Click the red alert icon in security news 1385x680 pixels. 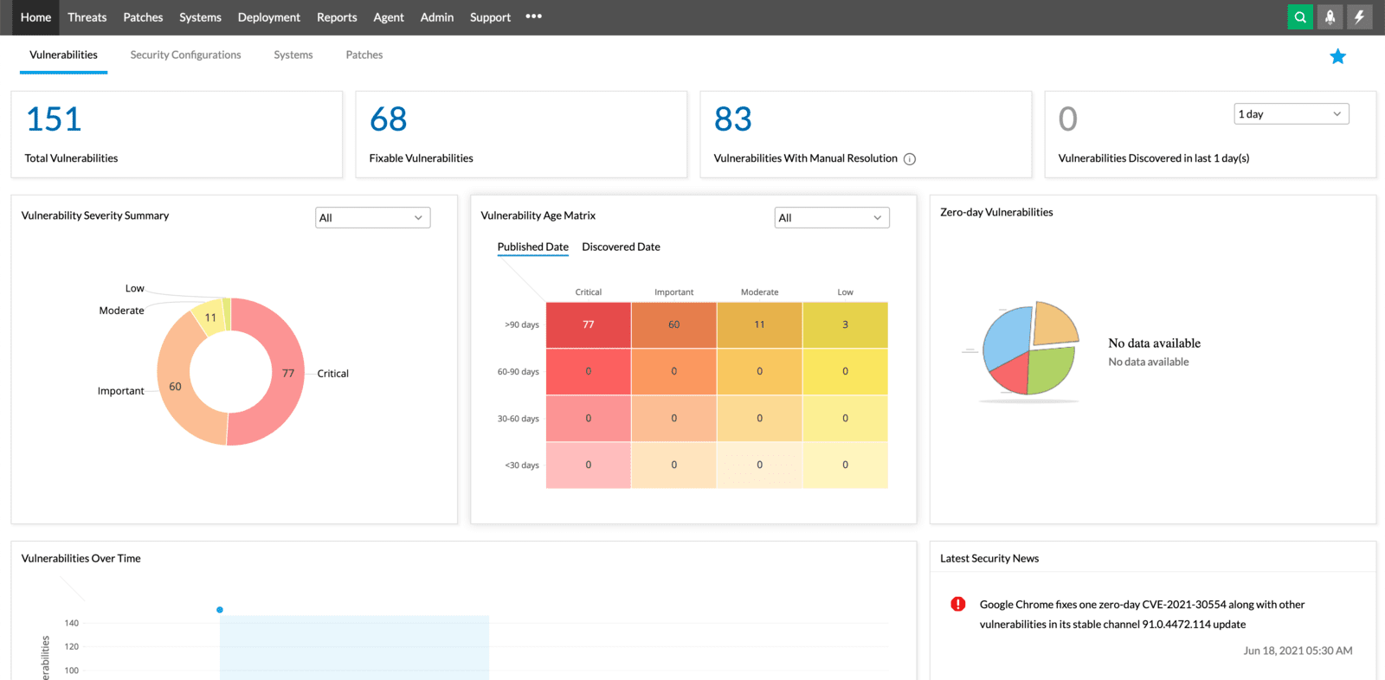pos(958,605)
